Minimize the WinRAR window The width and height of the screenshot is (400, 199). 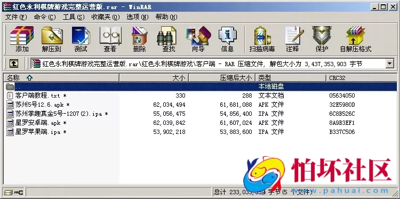click(374, 7)
